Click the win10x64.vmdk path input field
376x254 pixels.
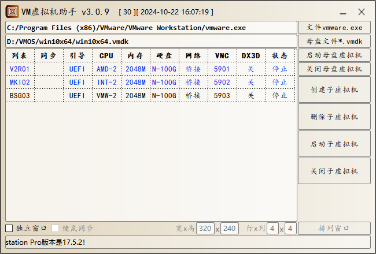(152, 42)
